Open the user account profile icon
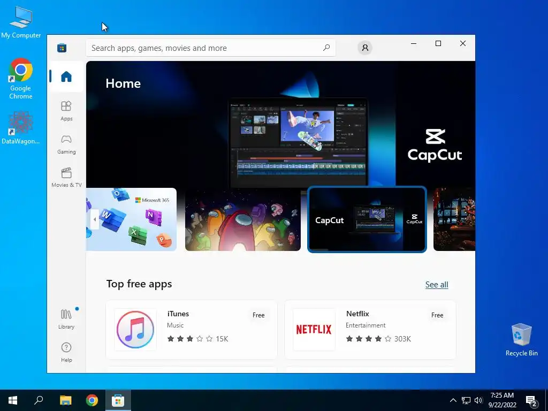548x411 pixels. tap(365, 48)
